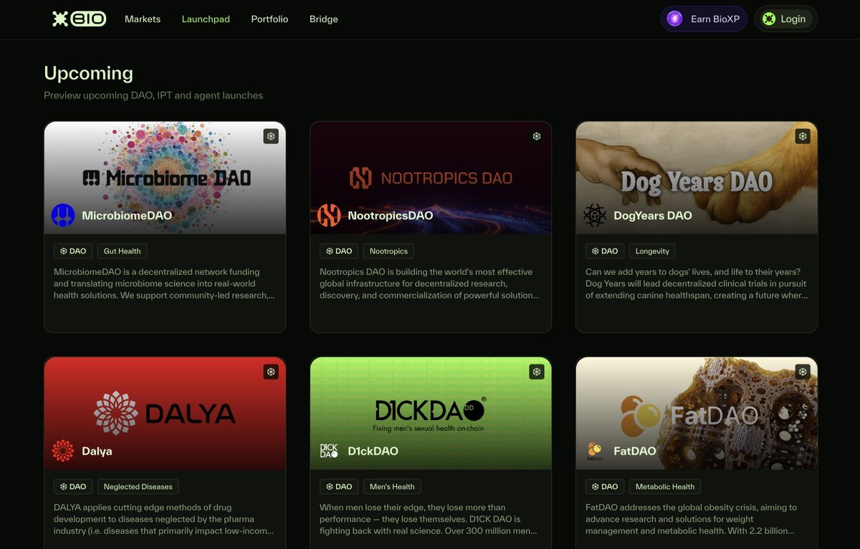Viewport: 860px width, 549px height.
Task: Click the DALYA description paragraph
Action: [163, 519]
